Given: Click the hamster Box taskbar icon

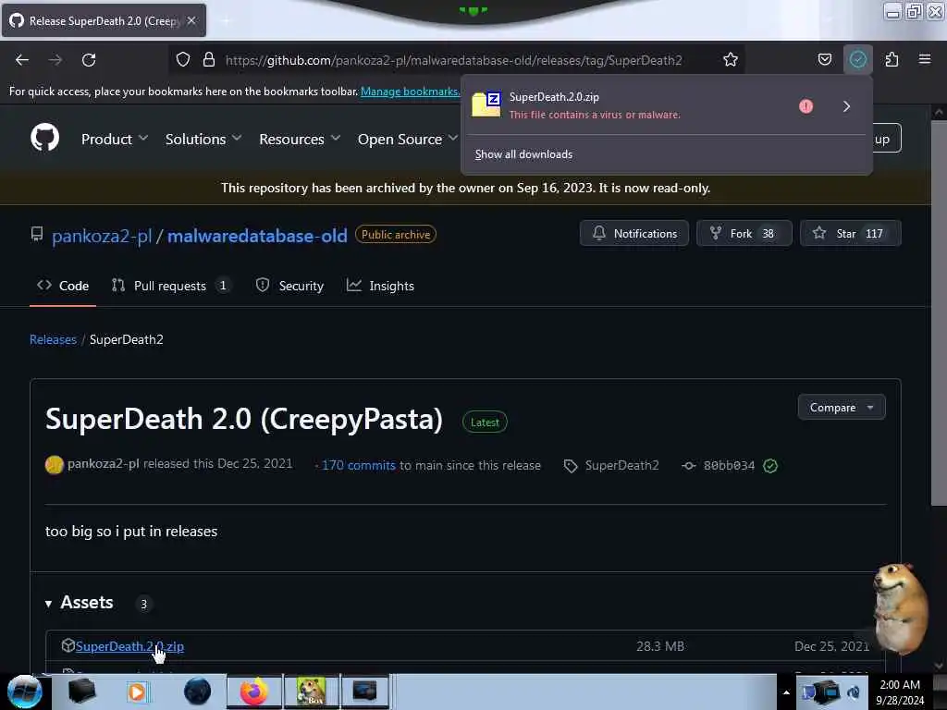Looking at the screenshot, I should click(x=311, y=692).
